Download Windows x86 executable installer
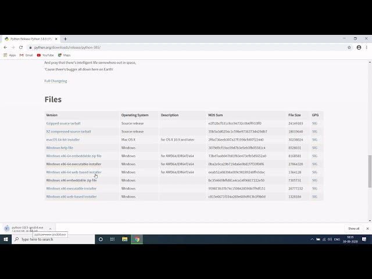This screenshot has width=372, height=279. click(71, 188)
